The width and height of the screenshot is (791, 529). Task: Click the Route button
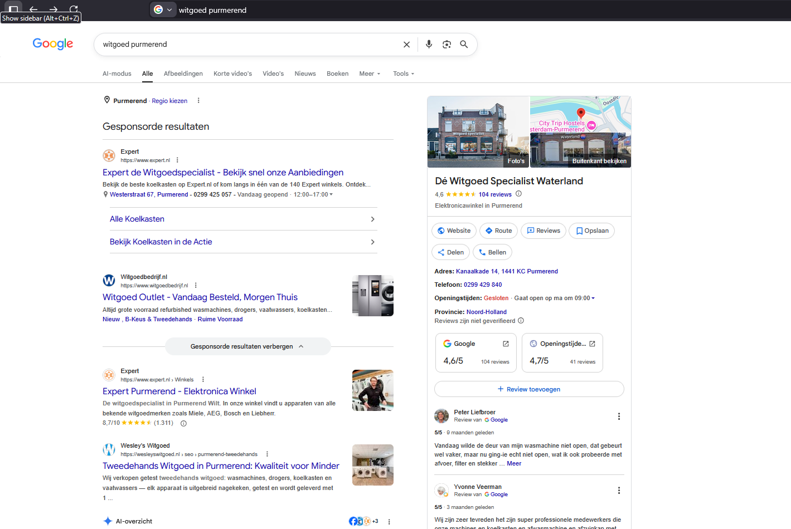[x=498, y=231]
